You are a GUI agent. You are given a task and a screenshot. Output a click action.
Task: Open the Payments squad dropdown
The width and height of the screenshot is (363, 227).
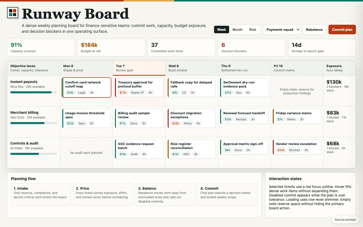click(x=282, y=30)
